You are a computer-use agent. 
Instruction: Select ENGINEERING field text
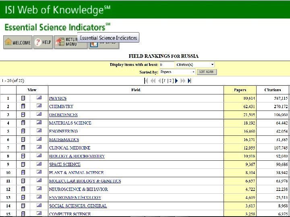point(63,131)
